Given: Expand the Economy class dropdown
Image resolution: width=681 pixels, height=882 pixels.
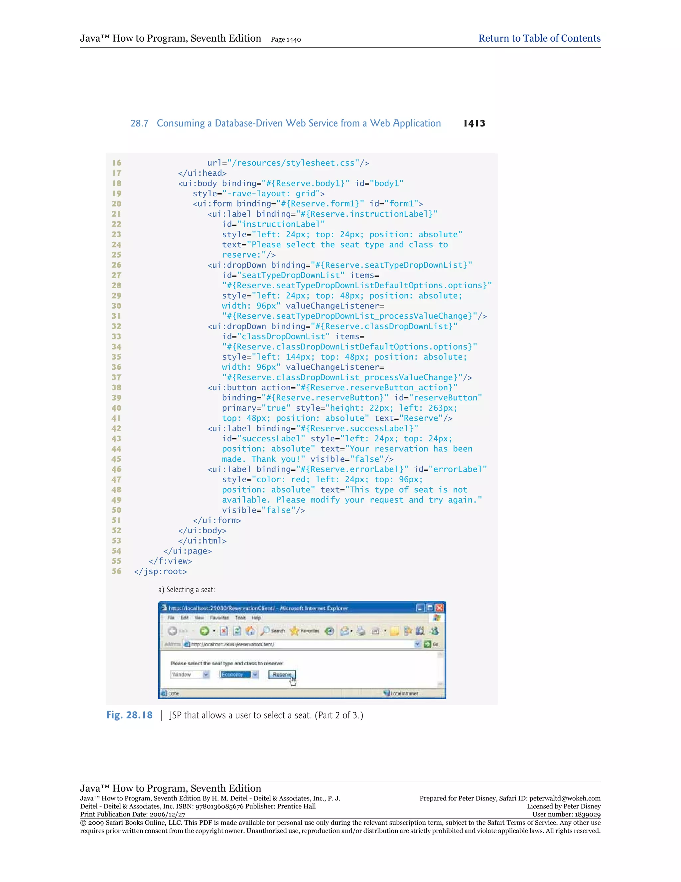Looking at the screenshot, I should [x=255, y=674].
